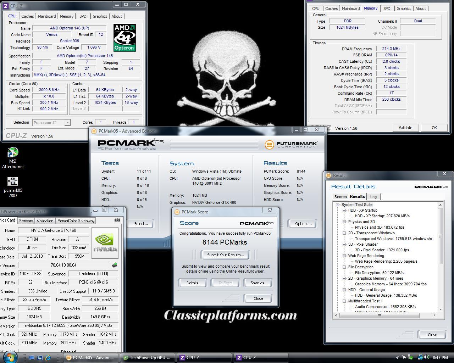Click the Show Desktop quick launch icon
The width and height of the screenshot is (454, 363).
click(x=32, y=358)
